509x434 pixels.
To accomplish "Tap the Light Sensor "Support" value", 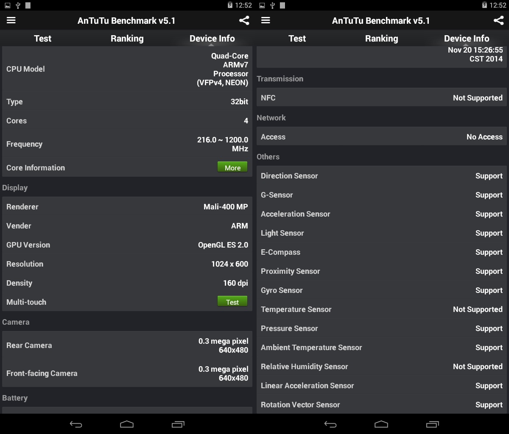I will pos(489,233).
